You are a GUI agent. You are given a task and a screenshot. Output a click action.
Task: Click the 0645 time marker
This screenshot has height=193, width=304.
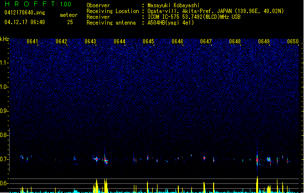click(x=148, y=41)
